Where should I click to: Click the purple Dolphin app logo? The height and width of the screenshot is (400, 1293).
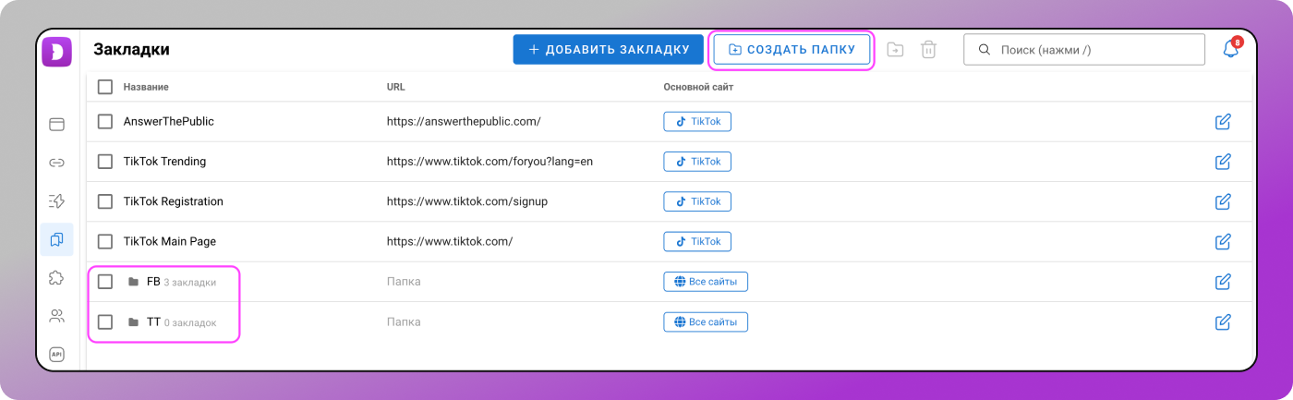coord(56,51)
